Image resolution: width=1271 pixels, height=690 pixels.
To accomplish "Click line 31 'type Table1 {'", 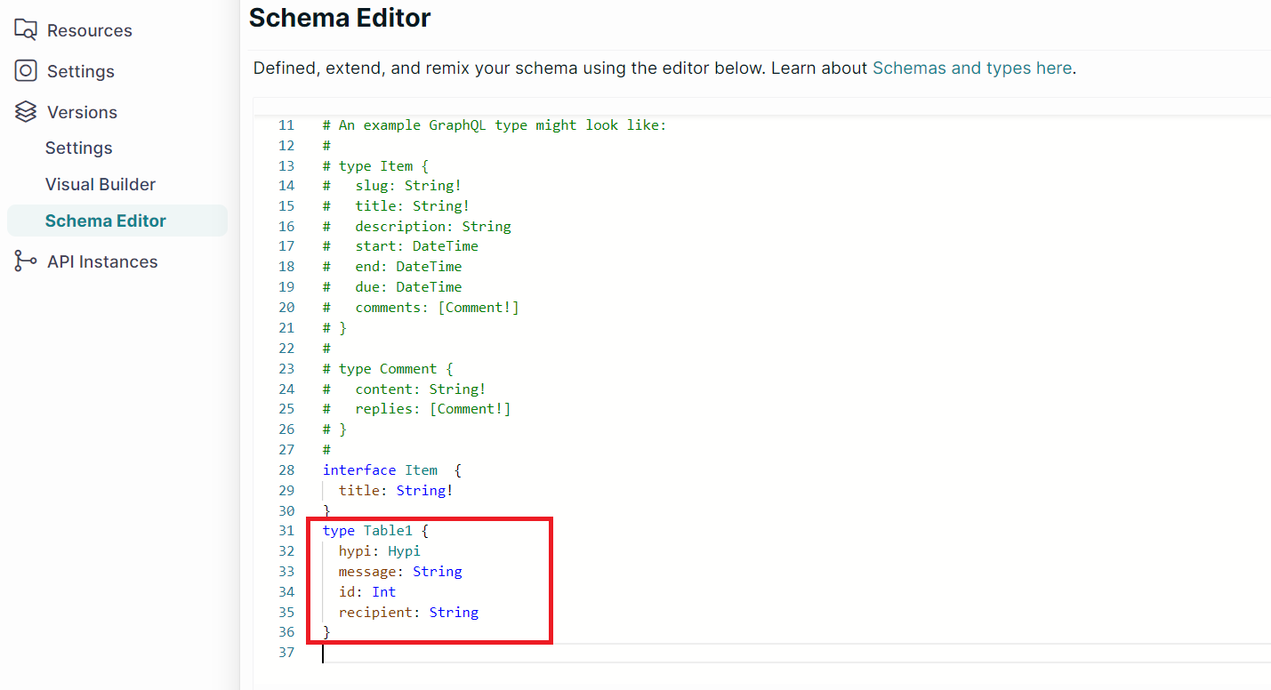I will (375, 531).
